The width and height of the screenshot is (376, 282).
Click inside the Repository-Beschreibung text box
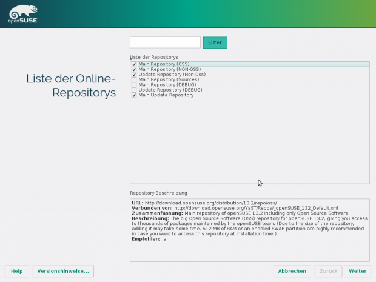click(x=249, y=249)
